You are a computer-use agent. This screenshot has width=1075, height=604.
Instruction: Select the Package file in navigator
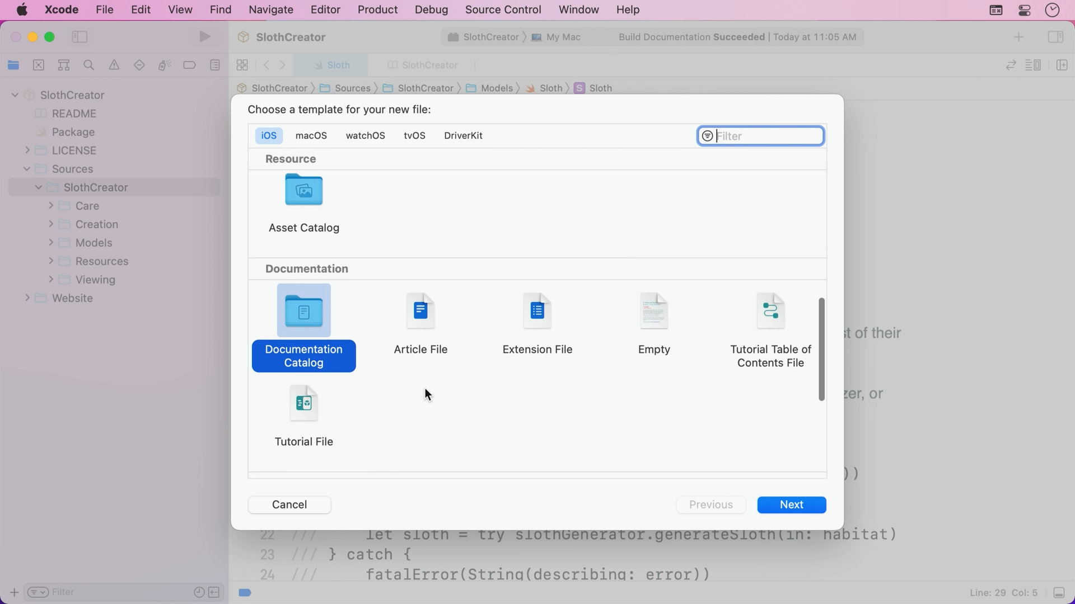point(73,132)
